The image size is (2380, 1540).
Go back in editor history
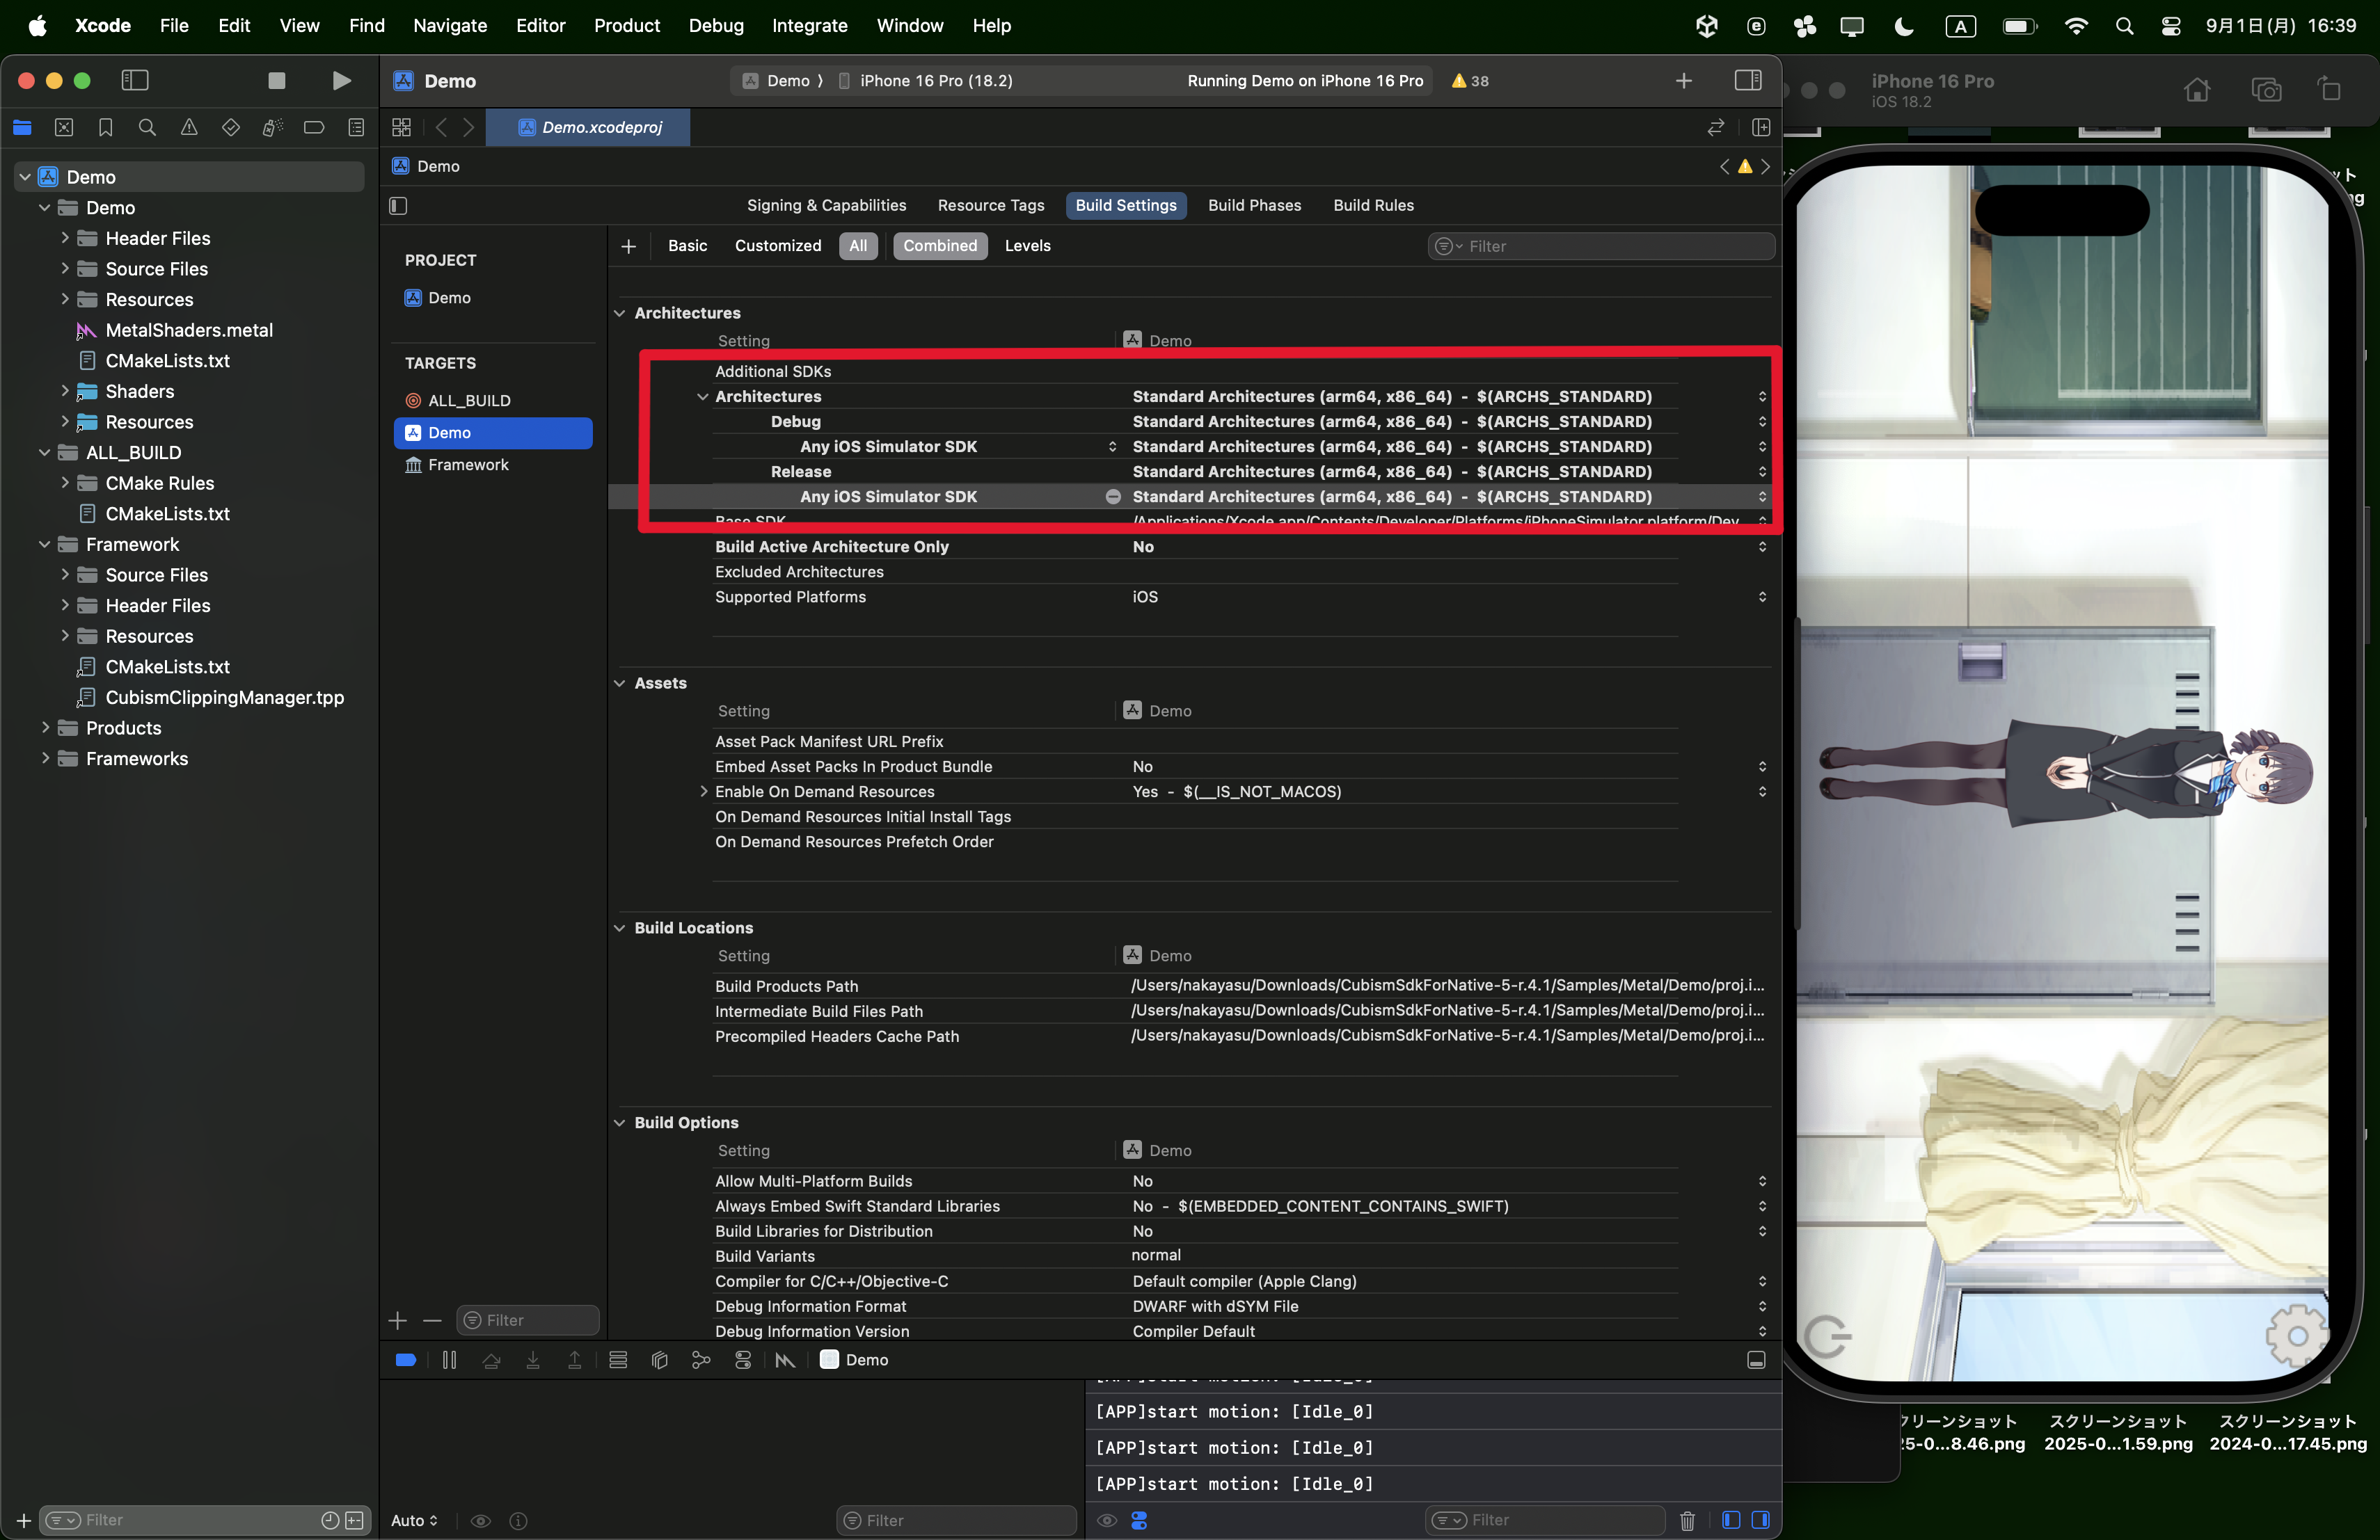(441, 127)
